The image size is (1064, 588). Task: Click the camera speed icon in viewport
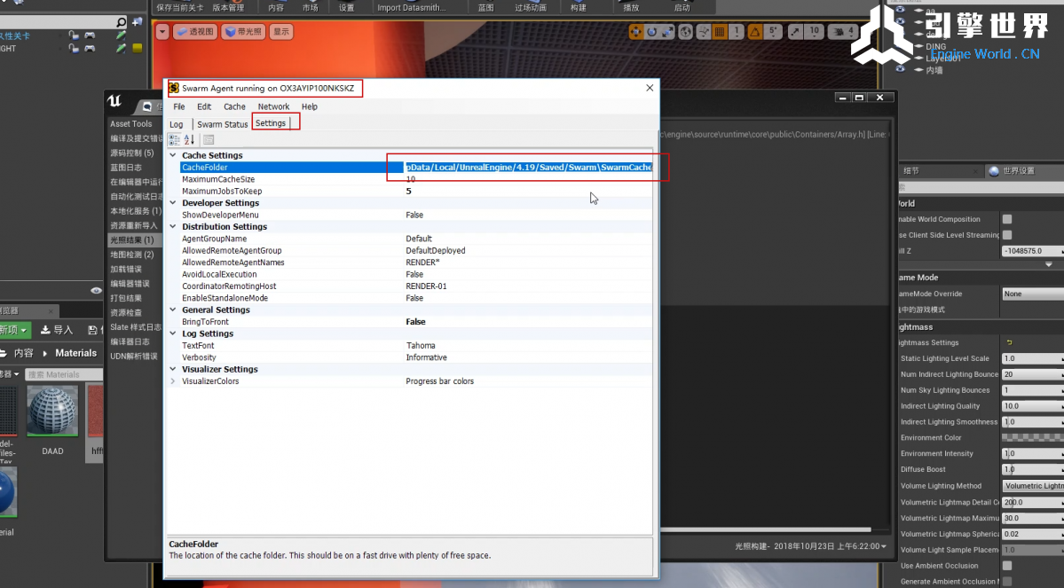click(x=837, y=32)
